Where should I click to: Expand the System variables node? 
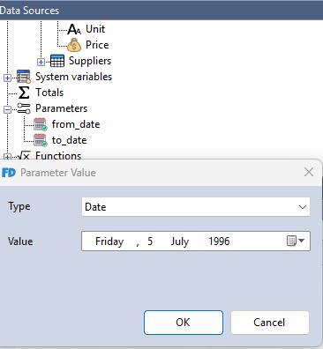pos(7,78)
